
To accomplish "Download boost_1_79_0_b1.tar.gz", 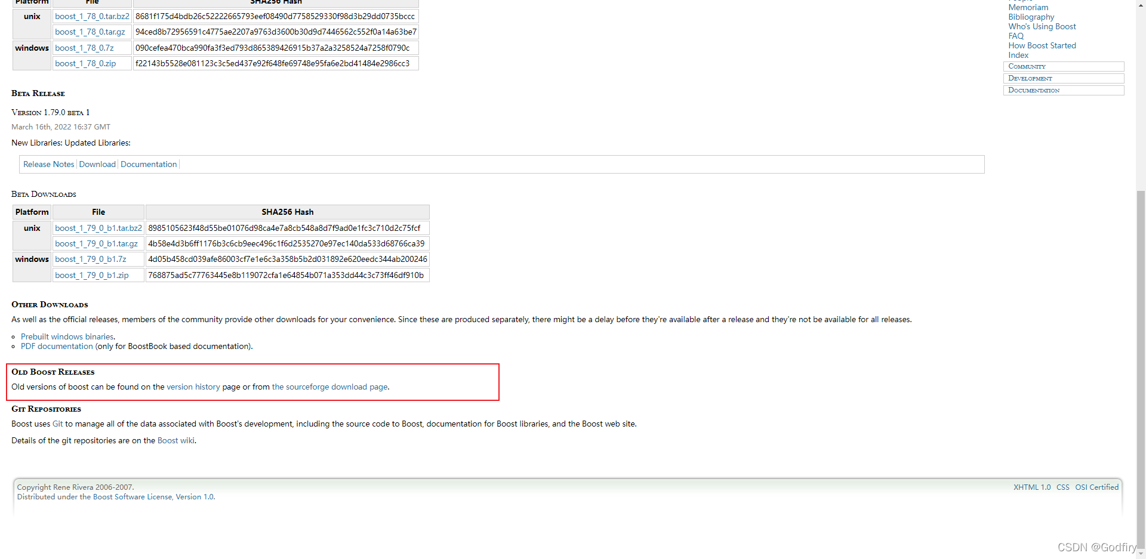I will coord(96,243).
